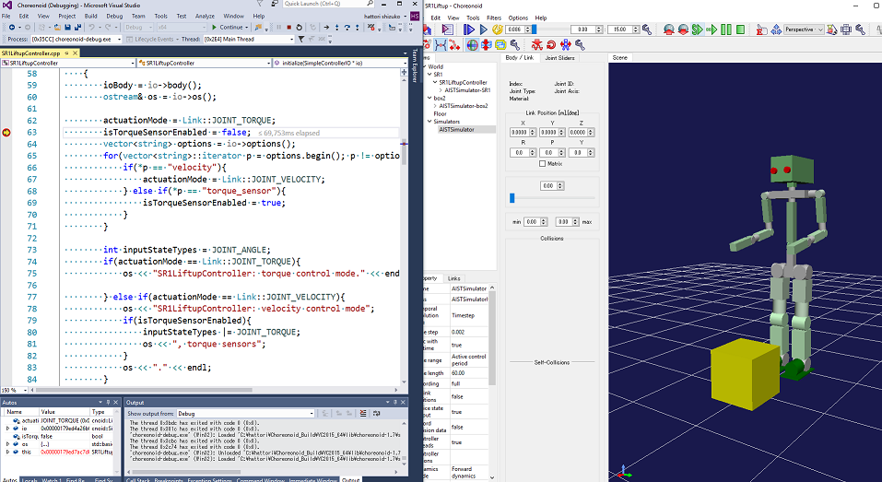Screen dimensions: 882x482
Task: Open the Filters menu in Choreonoid
Action: point(494,18)
